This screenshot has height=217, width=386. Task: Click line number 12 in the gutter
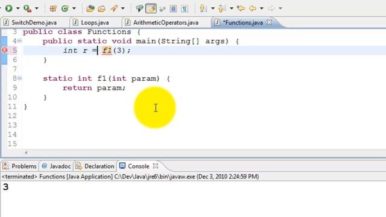click(x=12, y=116)
